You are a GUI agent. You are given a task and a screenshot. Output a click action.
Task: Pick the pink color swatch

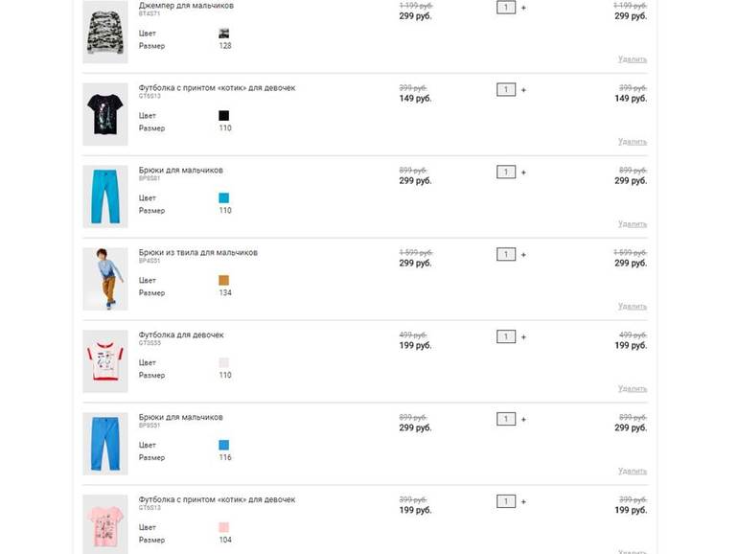(224, 528)
